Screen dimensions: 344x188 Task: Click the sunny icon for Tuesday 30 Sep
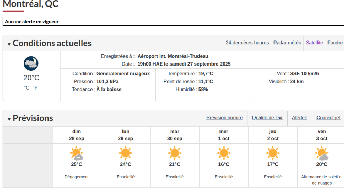tap(174, 153)
